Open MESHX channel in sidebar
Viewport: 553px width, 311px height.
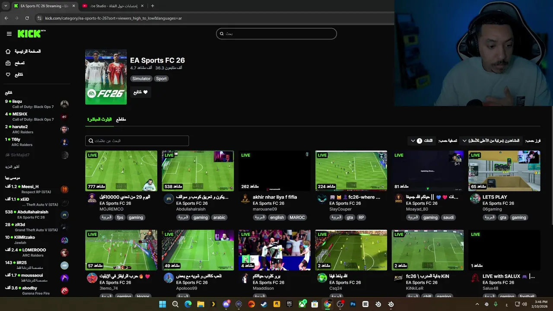point(37,117)
